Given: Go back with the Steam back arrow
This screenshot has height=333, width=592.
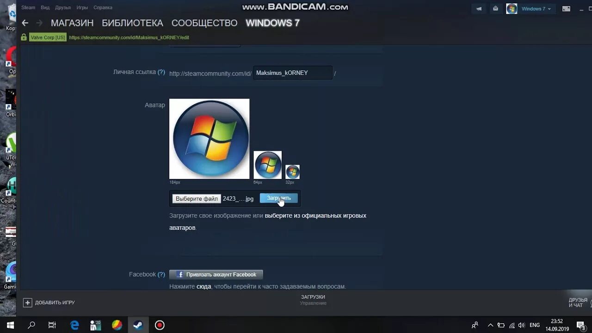Looking at the screenshot, I should pos(25,23).
